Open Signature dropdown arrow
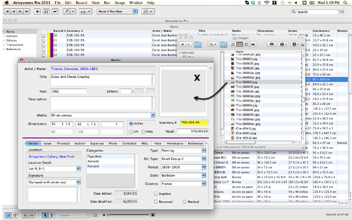 [x=78, y=182]
